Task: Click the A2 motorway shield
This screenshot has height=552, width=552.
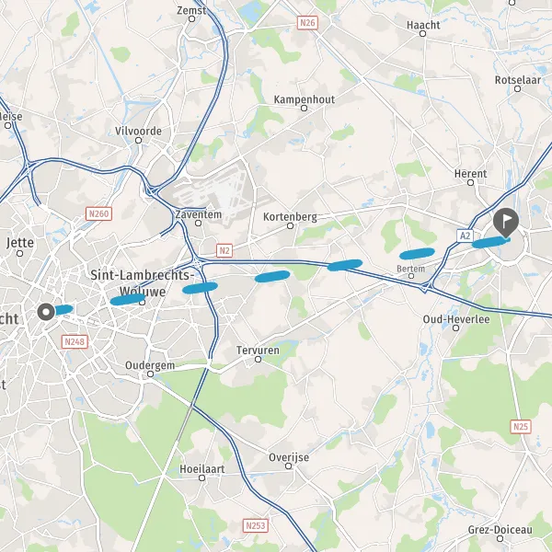Action: tap(465, 236)
